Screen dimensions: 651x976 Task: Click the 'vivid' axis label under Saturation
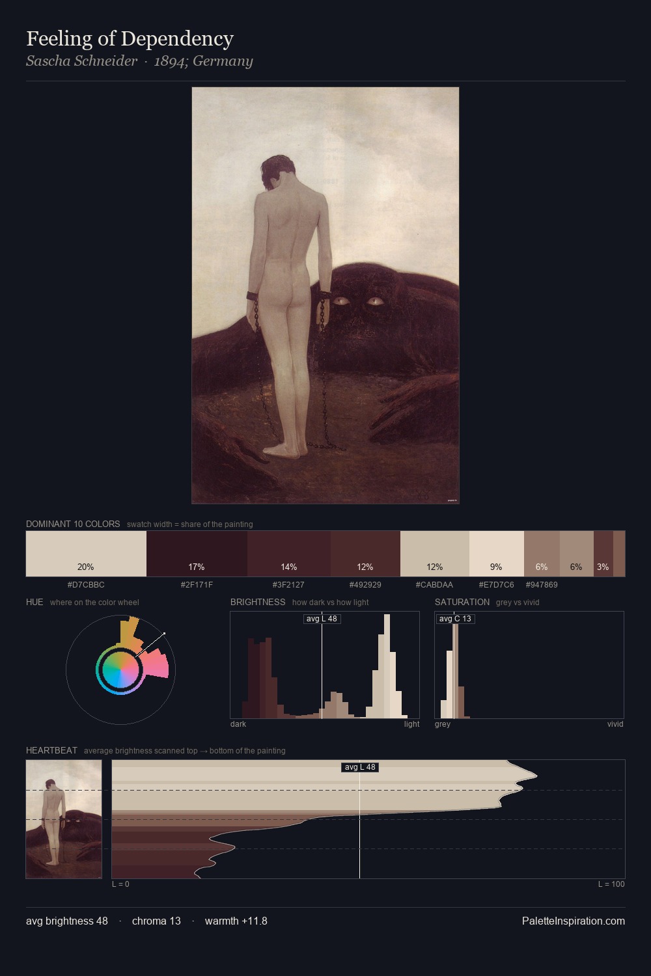(615, 724)
